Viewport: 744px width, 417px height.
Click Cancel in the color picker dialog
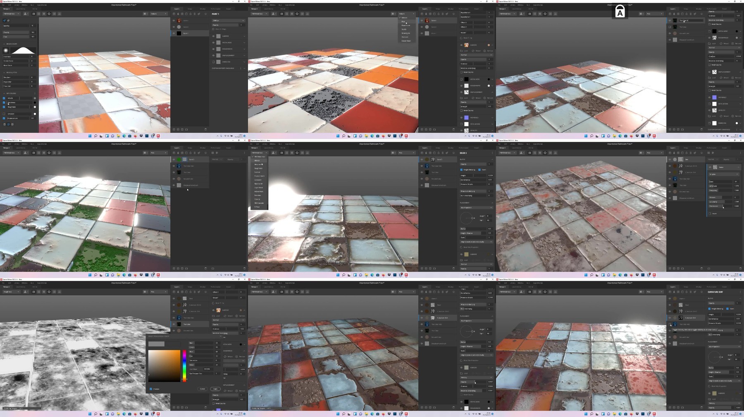(x=203, y=389)
